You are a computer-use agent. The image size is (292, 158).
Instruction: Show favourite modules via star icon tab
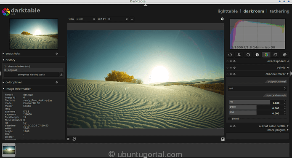tap(239, 55)
